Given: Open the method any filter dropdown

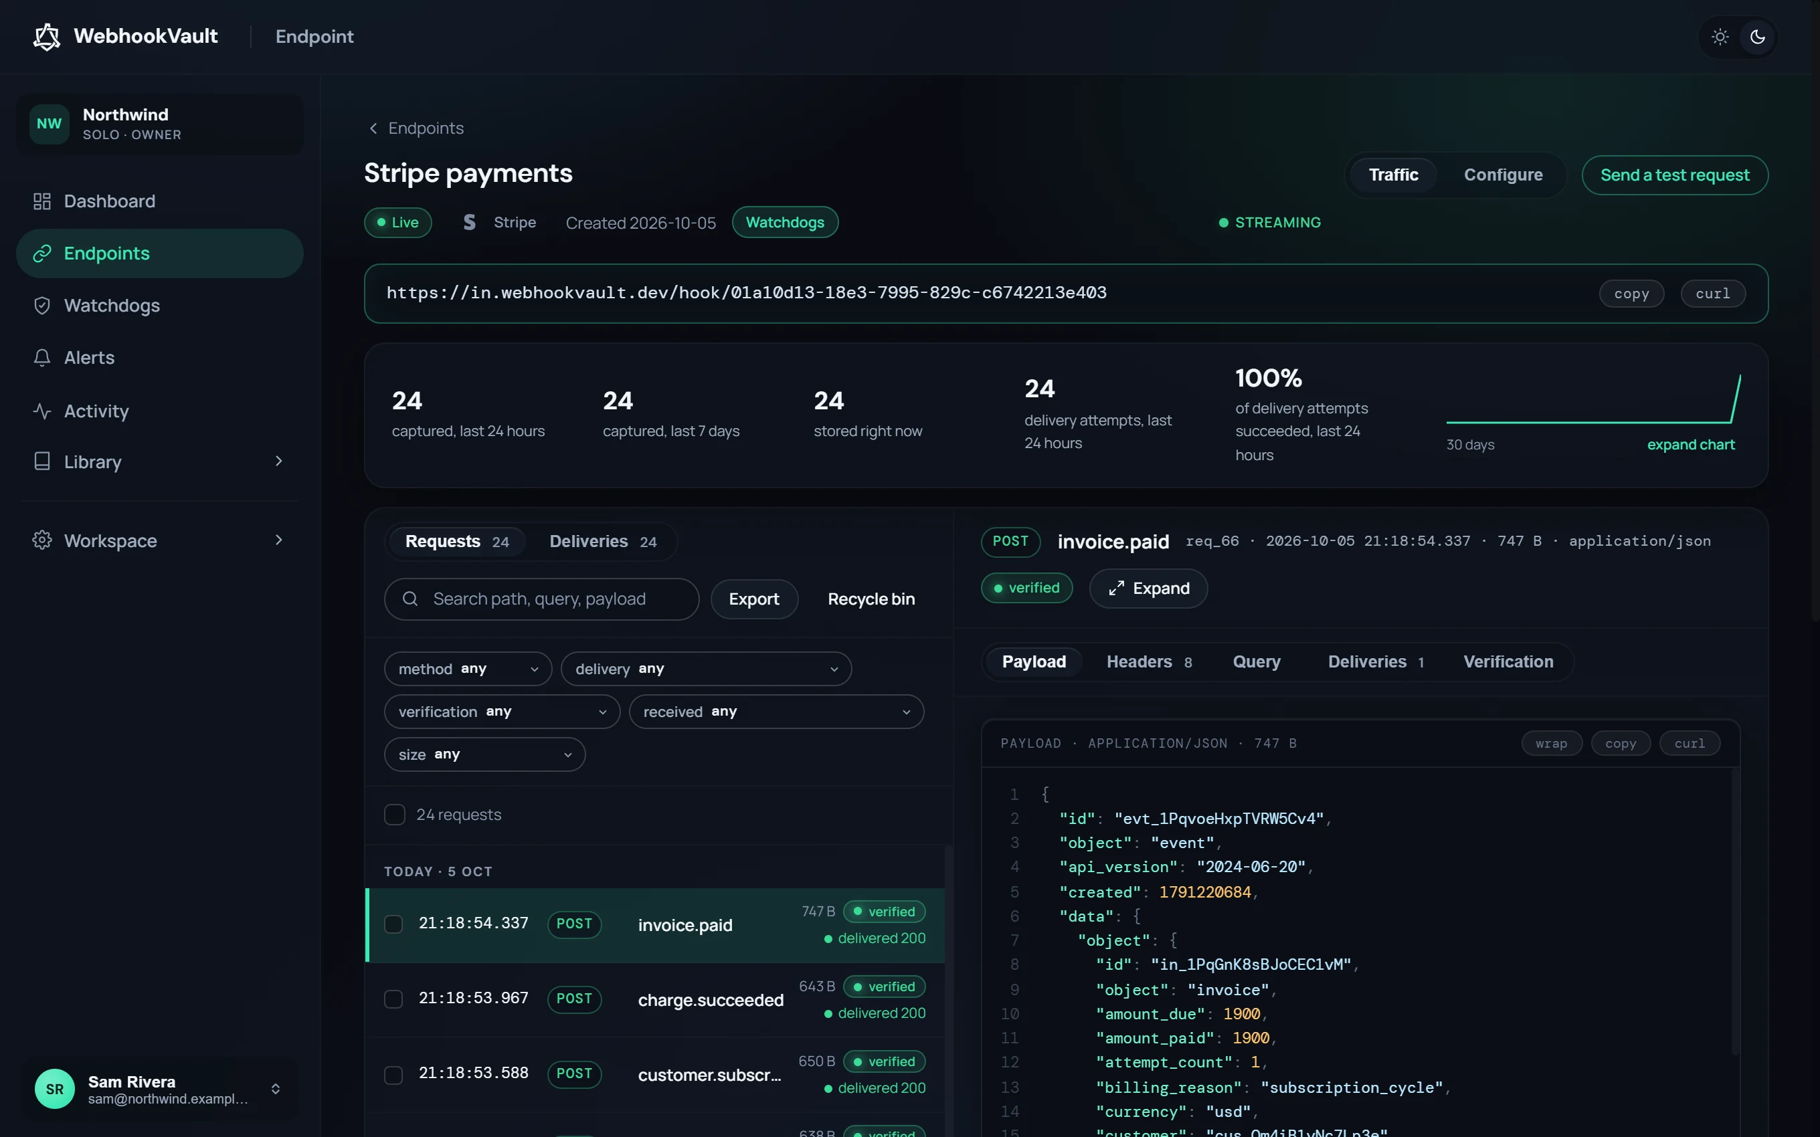Looking at the screenshot, I should point(468,669).
